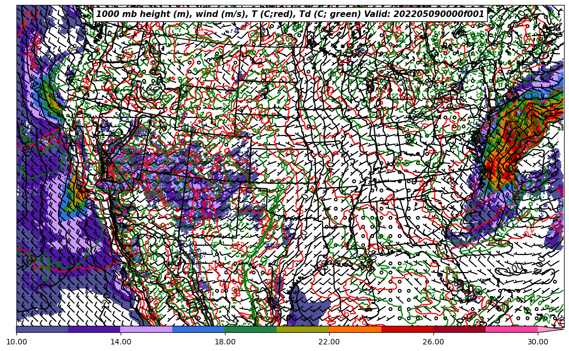The image size is (569, 351).
Task: Pick the olive 20–22 colorbar segment
Action: [303, 329]
